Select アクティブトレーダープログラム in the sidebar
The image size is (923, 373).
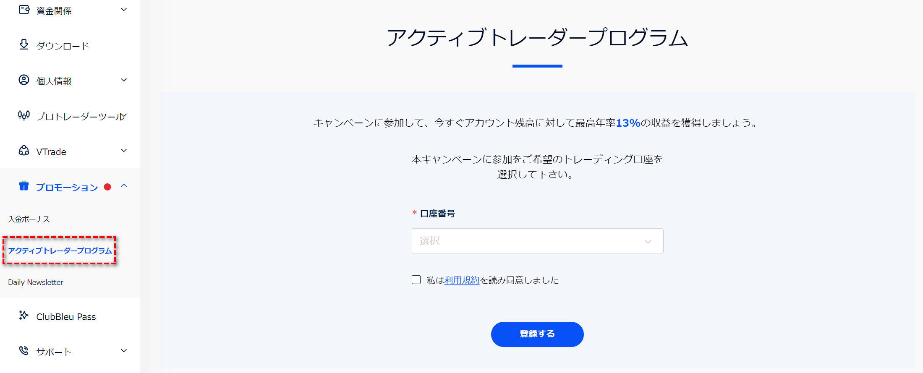60,250
